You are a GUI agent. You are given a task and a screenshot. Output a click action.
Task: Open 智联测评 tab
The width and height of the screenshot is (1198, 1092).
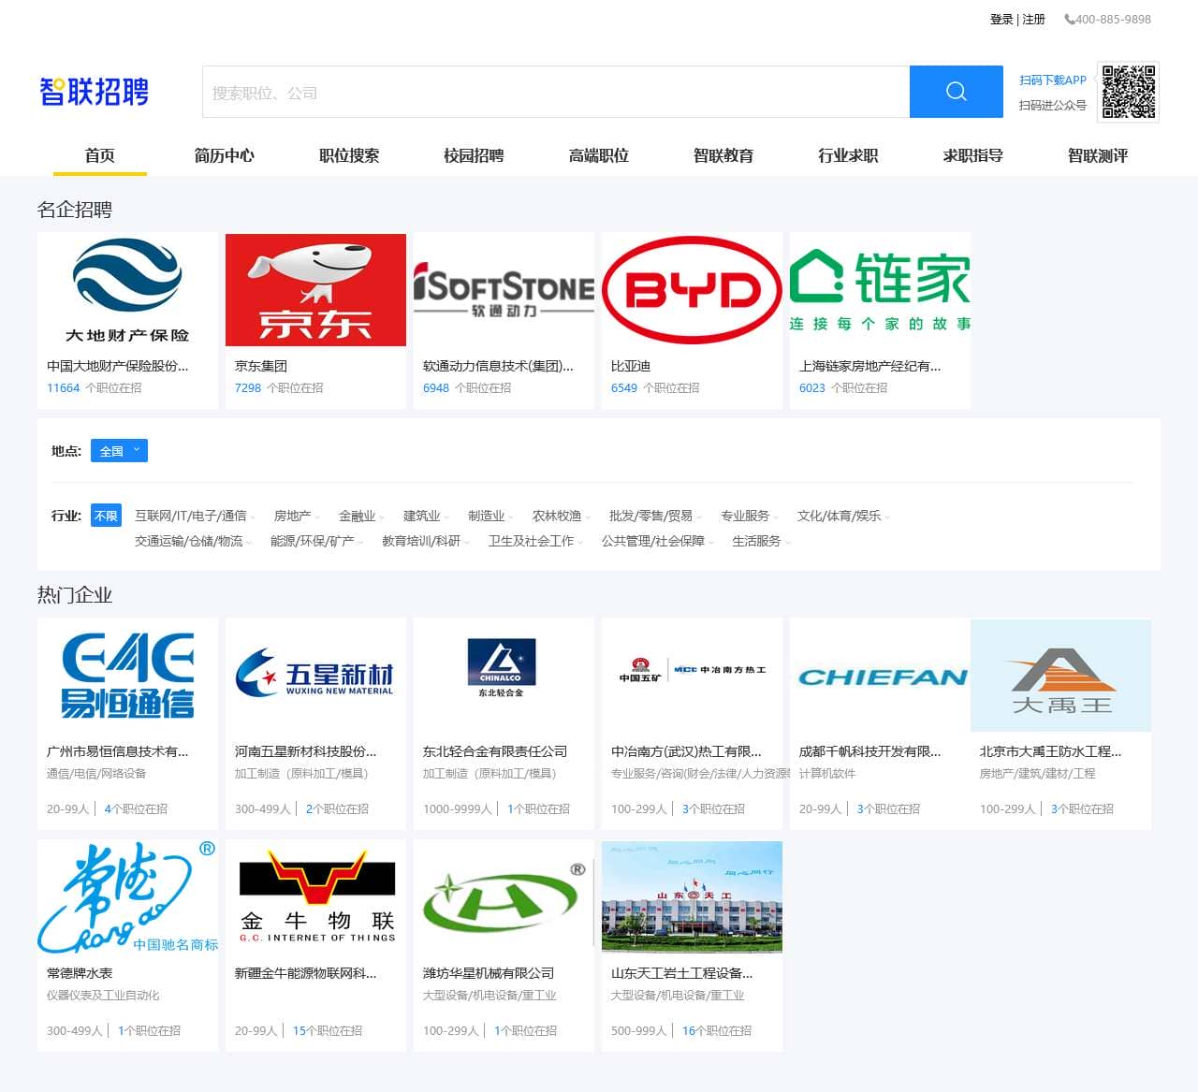pyautogui.click(x=1098, y=155)
